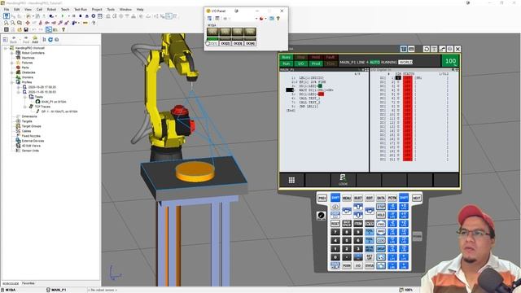
Task: Click red DO LED swatch in program line
Action: 321,94
